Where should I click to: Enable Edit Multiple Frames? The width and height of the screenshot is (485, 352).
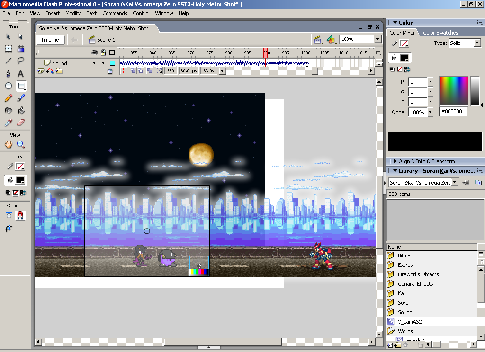[x=150, y=71]
